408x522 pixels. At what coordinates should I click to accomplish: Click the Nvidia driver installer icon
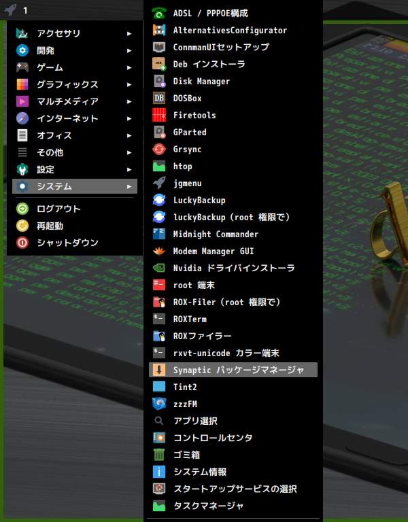pos(159,268)
